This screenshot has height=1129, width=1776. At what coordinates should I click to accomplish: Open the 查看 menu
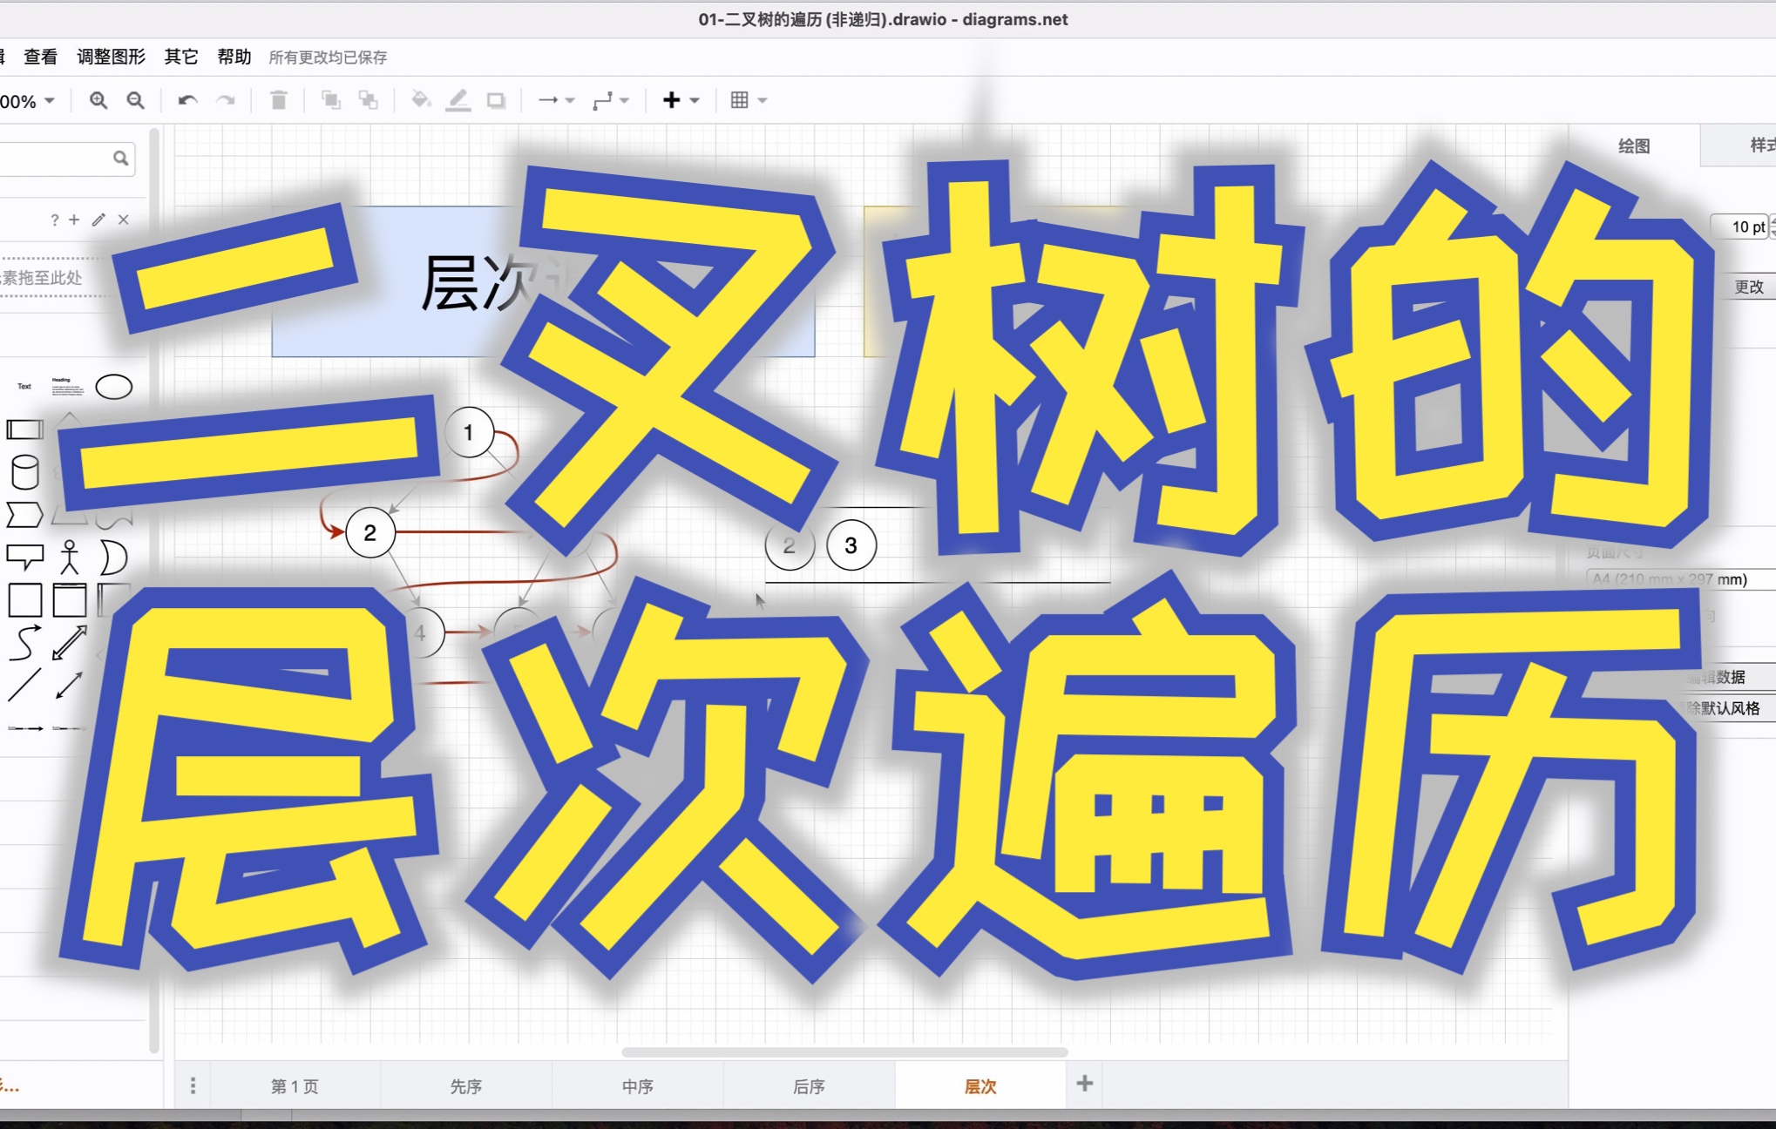click(x=40, y=57)
